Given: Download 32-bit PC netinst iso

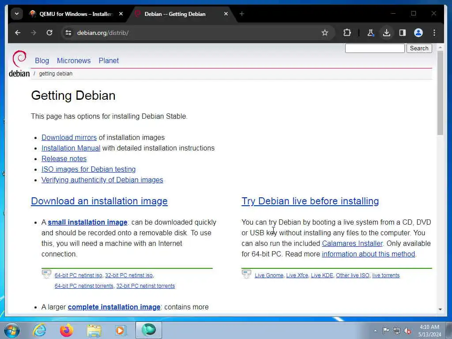Looking at the screenshot, I should (129, 275).
